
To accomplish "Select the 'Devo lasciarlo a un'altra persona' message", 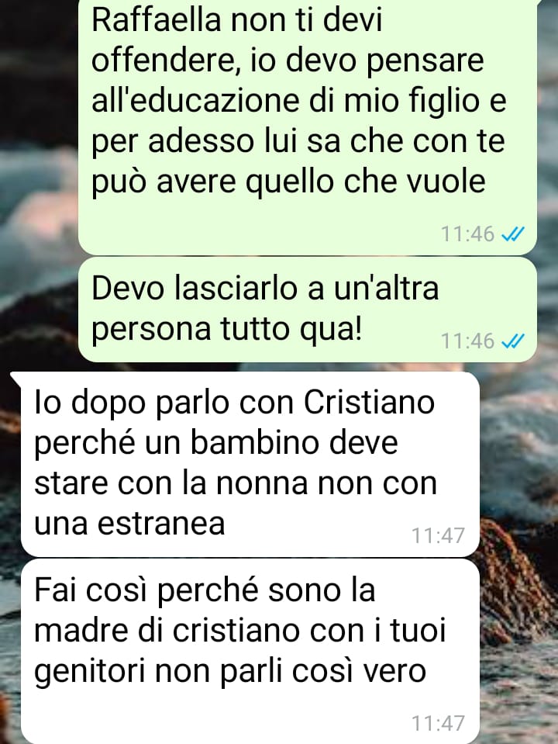I will pyautogui.click(x=307, y=310).
